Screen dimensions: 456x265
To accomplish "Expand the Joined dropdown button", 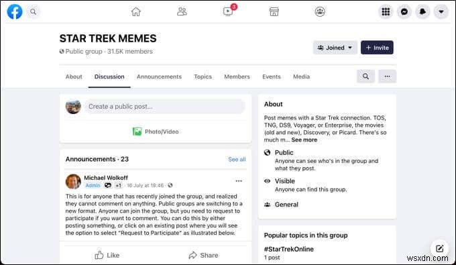I will click(335, 48).
